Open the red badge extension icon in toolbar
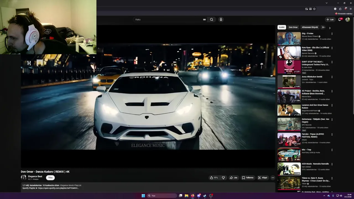Viewport: 354px width, 199px height. [x=345, y=9]
